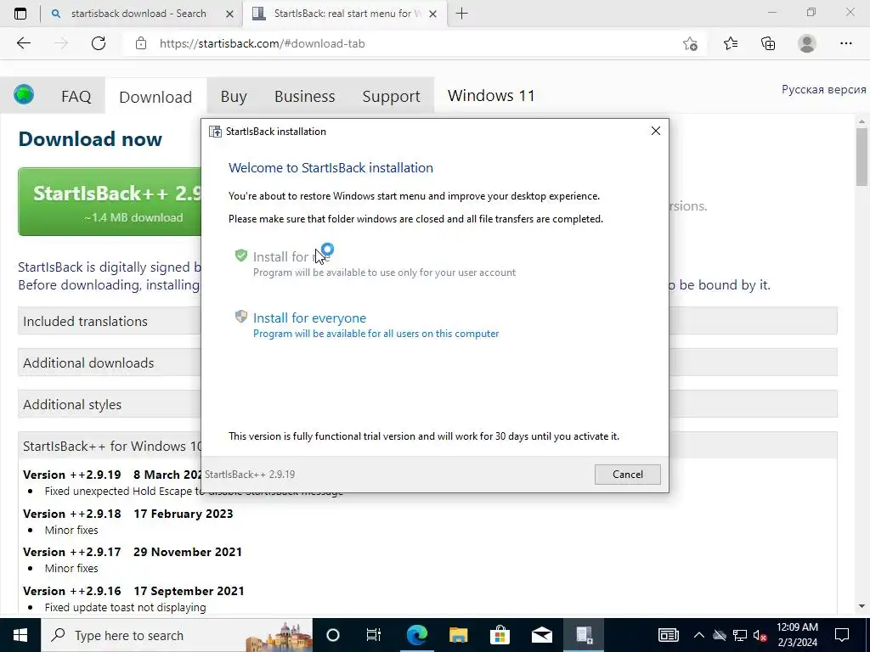This screenshot has height=652, width=870.
Task: View site information via the padlock icon
Action: (141, 43)
